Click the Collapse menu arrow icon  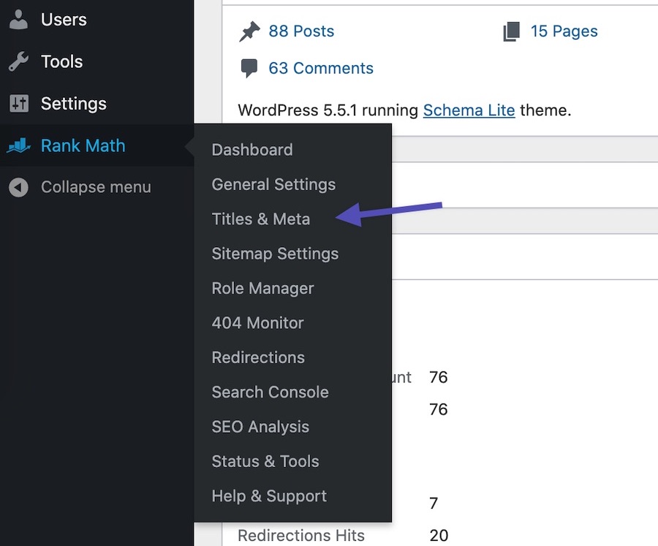18,187
